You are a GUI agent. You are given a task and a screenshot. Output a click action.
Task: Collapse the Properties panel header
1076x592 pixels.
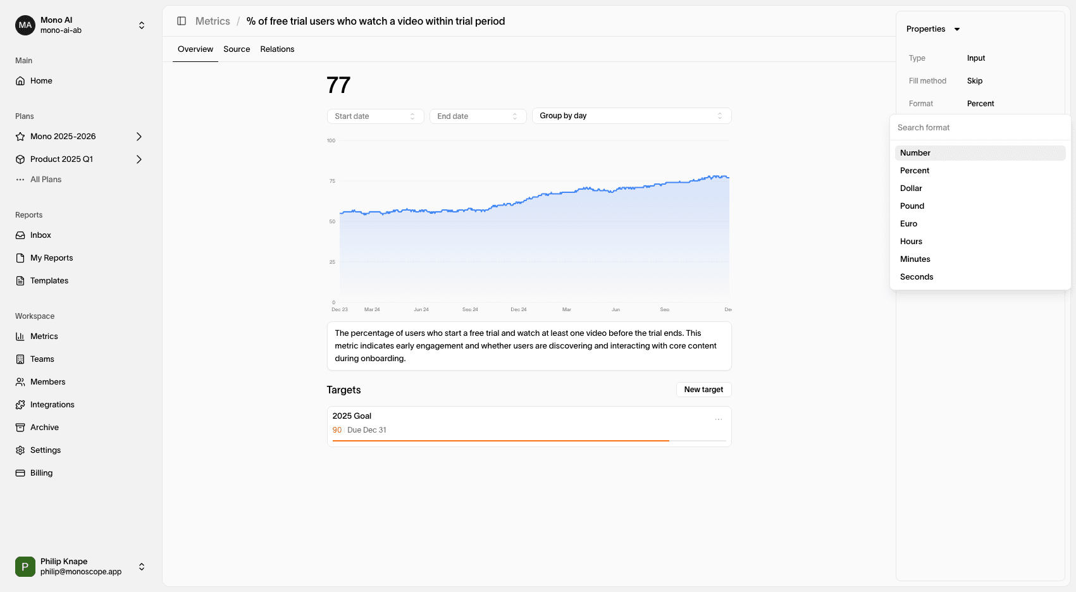tap(933, 29)
